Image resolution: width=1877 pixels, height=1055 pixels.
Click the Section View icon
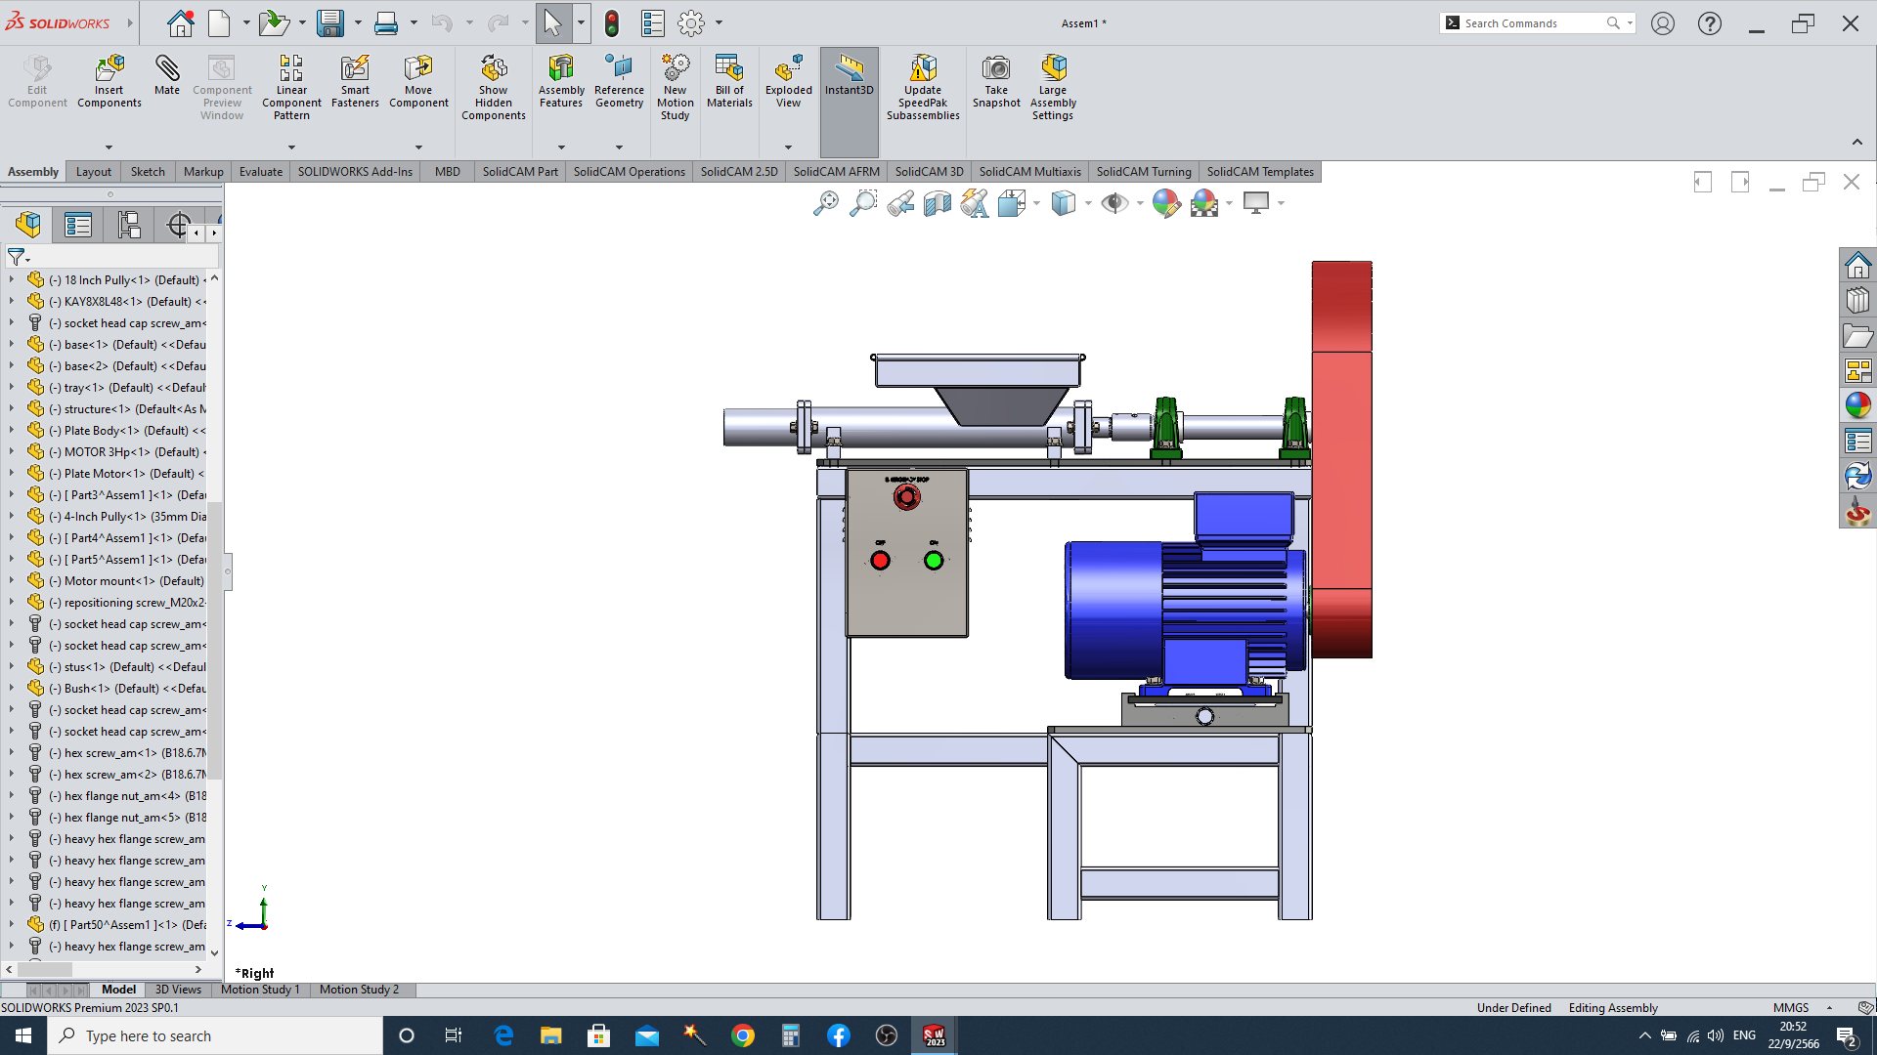tap(938, 203)
